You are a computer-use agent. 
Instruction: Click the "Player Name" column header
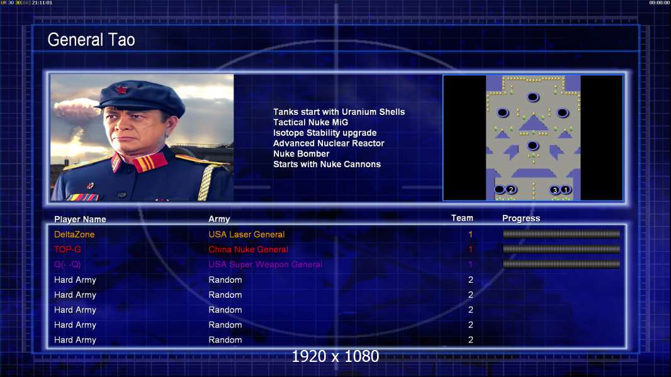point(80,219)
